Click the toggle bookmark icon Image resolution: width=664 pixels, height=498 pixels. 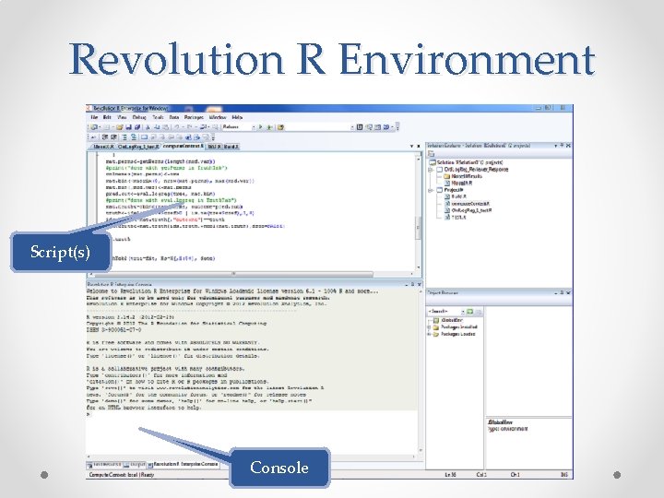coord(145,137)
